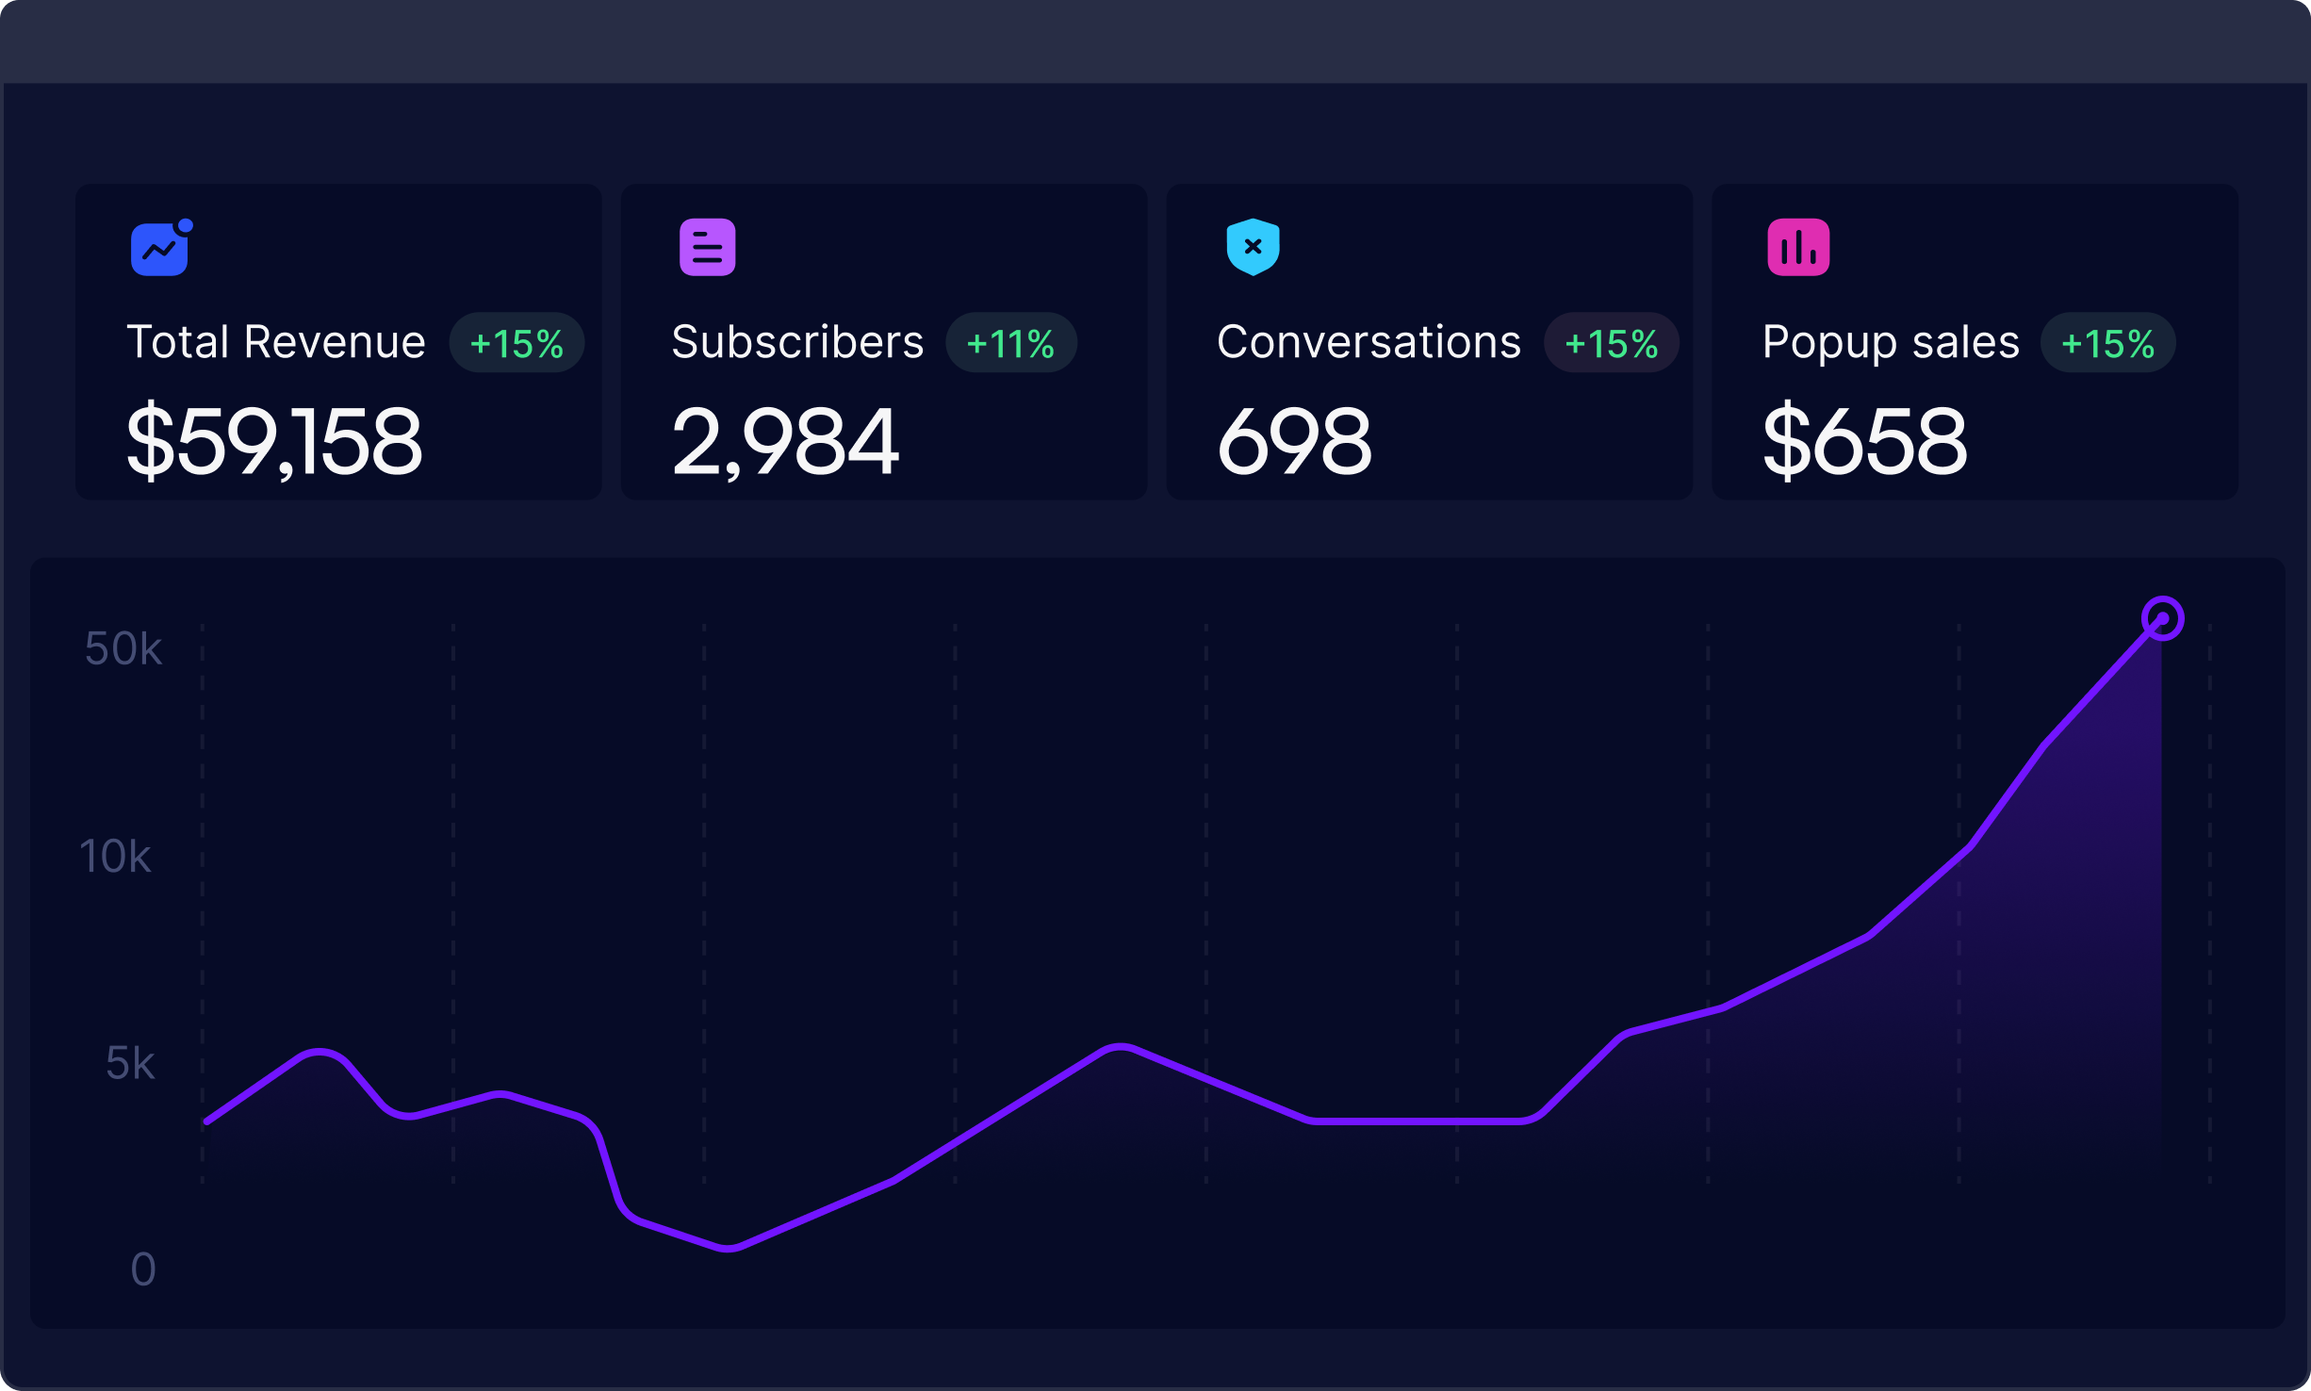Viewport: 2311px width, 1391px height.
Task: Click the 50k y-axis label
Action: pos(123,648)
